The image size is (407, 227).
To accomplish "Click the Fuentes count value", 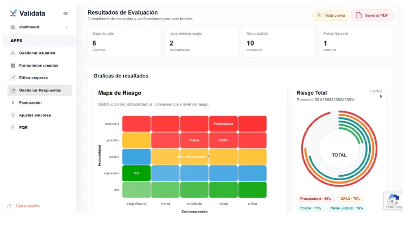I will pyautogui.click(x=381, y=96).
